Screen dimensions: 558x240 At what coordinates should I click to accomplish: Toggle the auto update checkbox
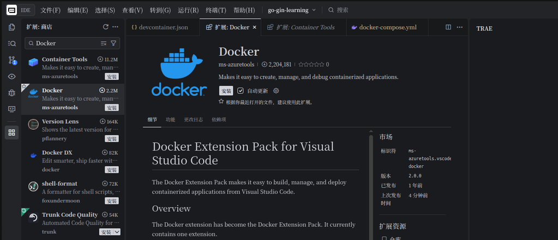[x=240, y=91]
